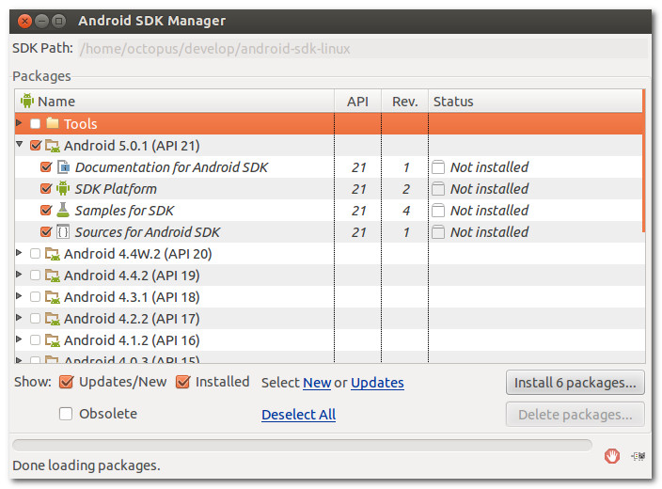Click the Sources for Android SDK braces icon
This screenshot has width=662, height=489.
tap(63, 232)
